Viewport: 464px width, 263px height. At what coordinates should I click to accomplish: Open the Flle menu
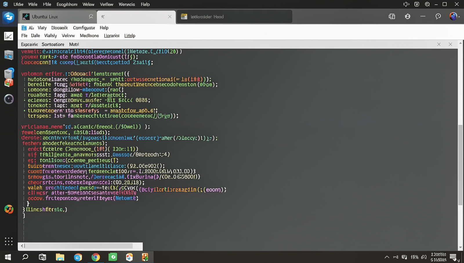[24, 36]
